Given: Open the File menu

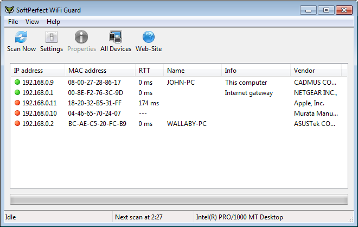Looking at the screenshot, I should pos(13,22).
